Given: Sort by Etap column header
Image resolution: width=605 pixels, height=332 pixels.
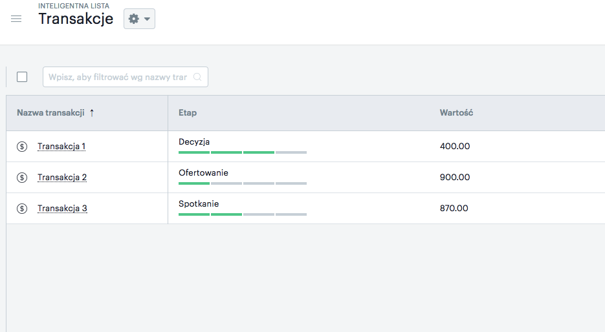Looking at the screenshot, I should coord(188,113).
